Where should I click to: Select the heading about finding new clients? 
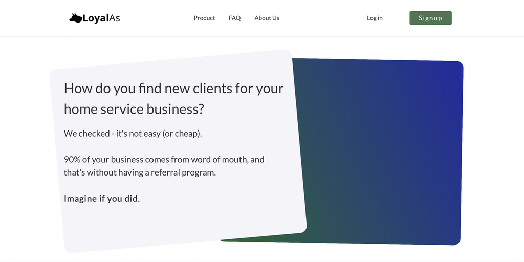[174, 98]
